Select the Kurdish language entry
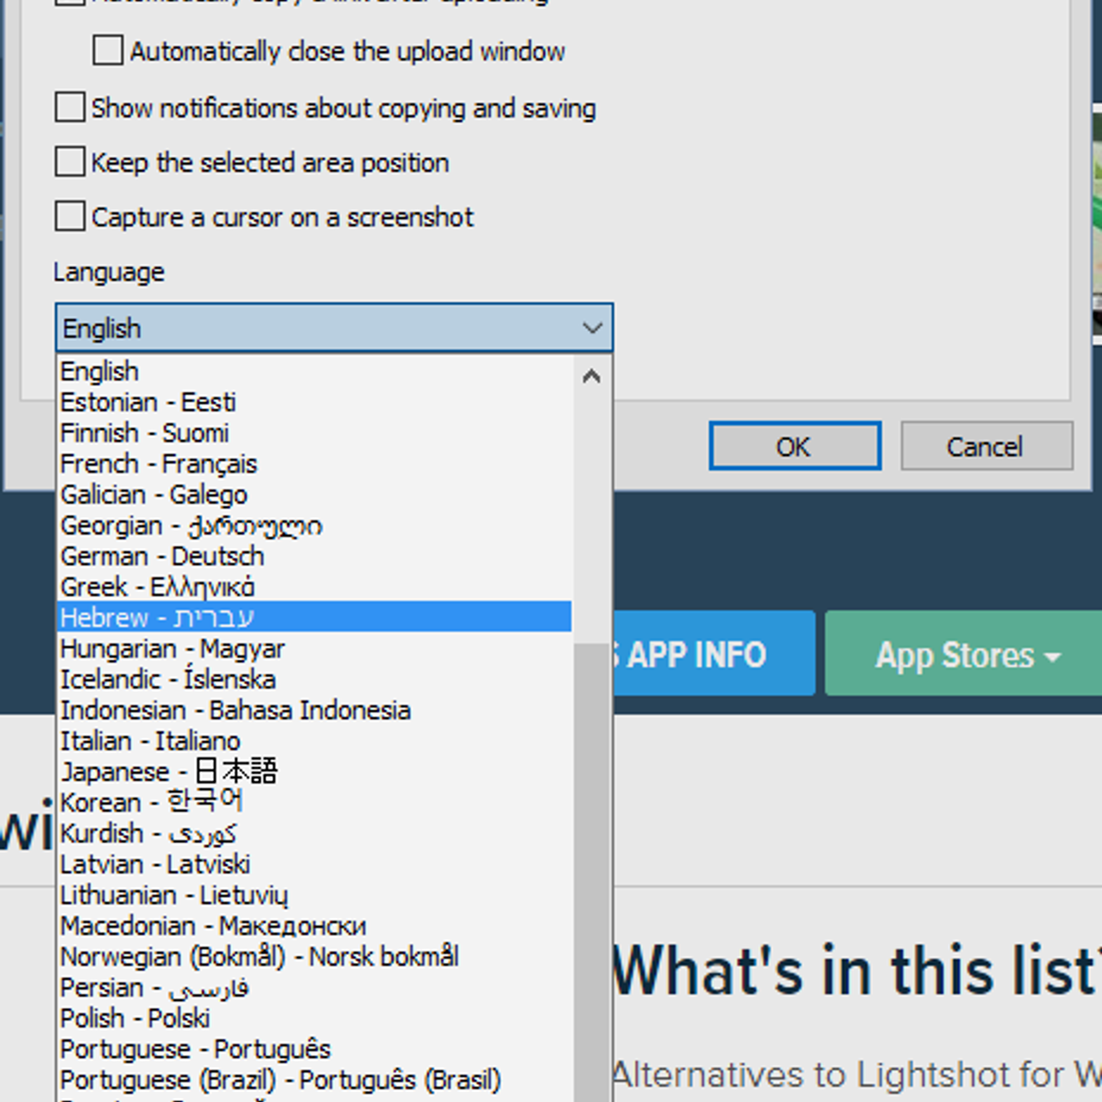Screen dimensions: 1102x1102 [314, 833]
